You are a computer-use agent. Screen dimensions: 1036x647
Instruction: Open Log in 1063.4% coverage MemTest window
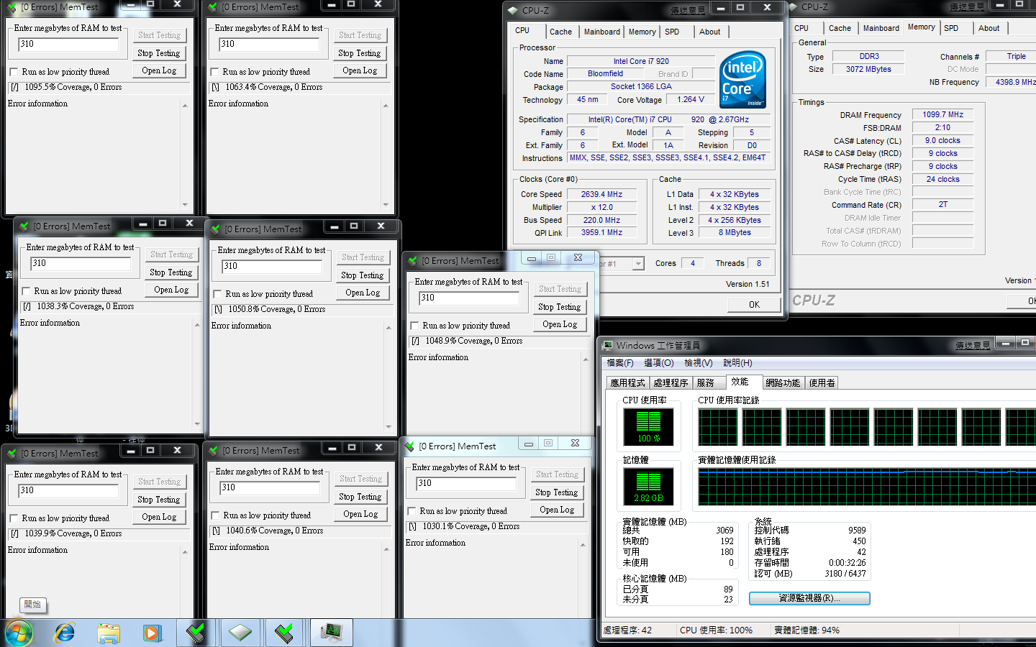coord(360,70)
